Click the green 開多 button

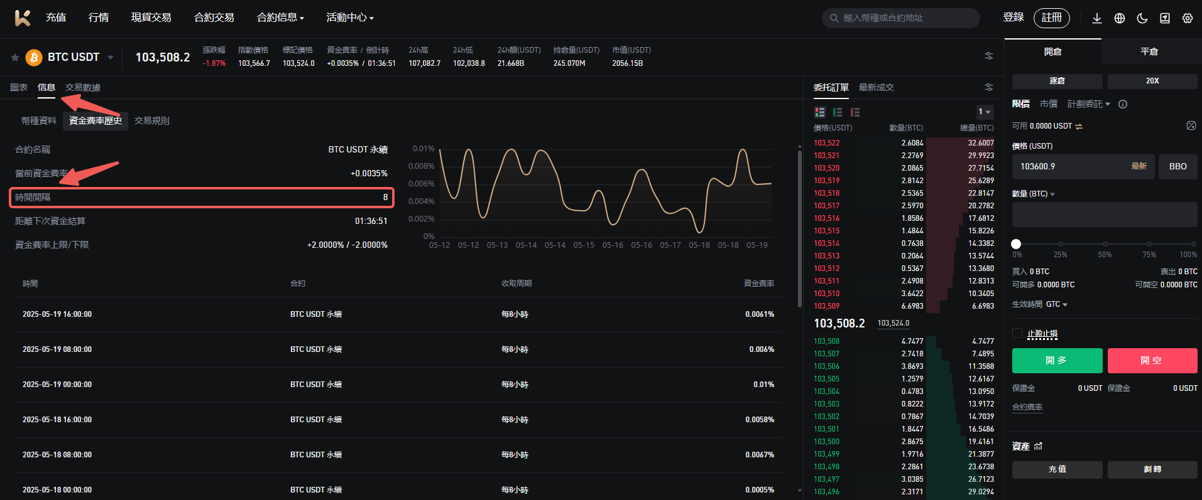1057,361
